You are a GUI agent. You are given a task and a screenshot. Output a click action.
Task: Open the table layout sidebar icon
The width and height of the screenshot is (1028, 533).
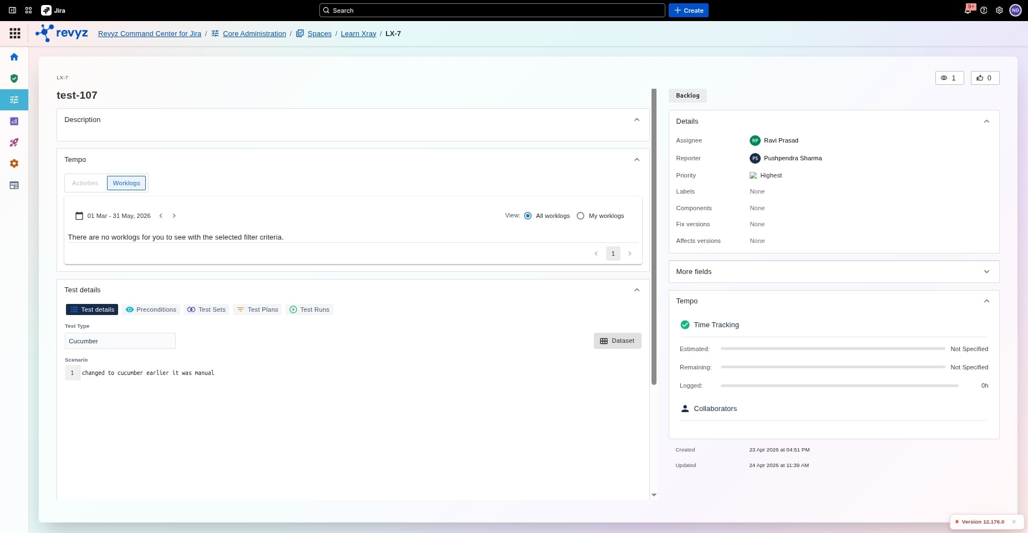(x=14, y=185)
